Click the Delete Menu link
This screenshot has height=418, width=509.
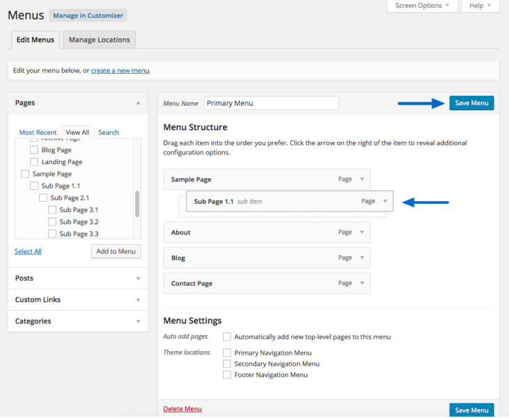tap(182, 409)
